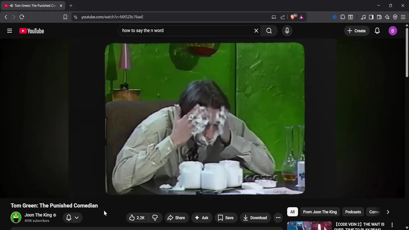Open the YouTube guide hamburger menu

pos(10,31)
